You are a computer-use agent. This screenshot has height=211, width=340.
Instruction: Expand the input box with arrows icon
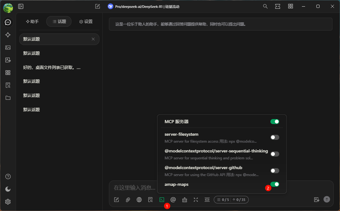point(196,200)
